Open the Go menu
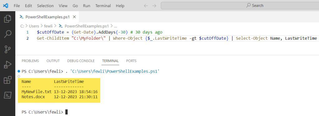 point(75,6)
